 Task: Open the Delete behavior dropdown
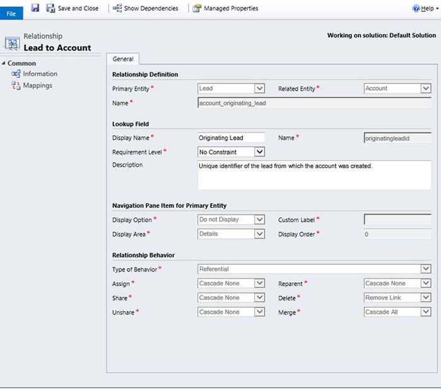pos(426,297)
